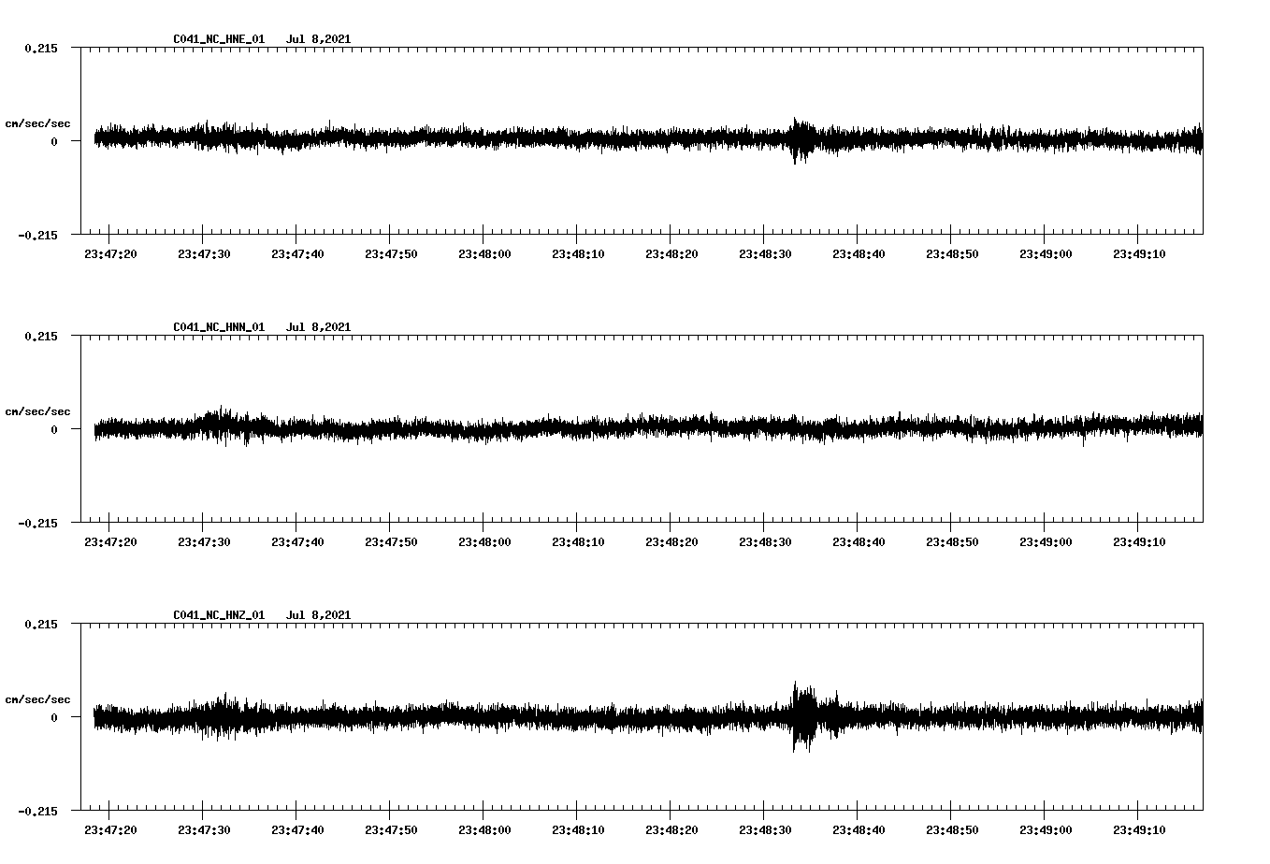
Task: Click the zero axis label of HNN plot
Action: pyautogui.click(x=54, y=430)
